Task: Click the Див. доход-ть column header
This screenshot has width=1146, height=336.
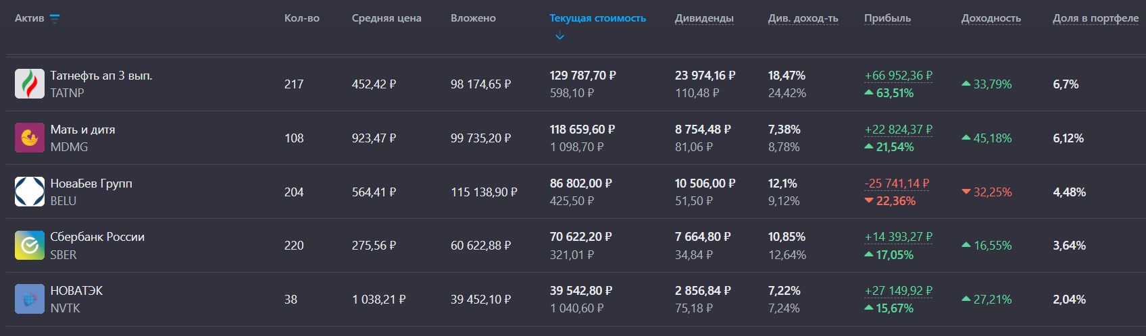Action: click(x=803, y=18)
